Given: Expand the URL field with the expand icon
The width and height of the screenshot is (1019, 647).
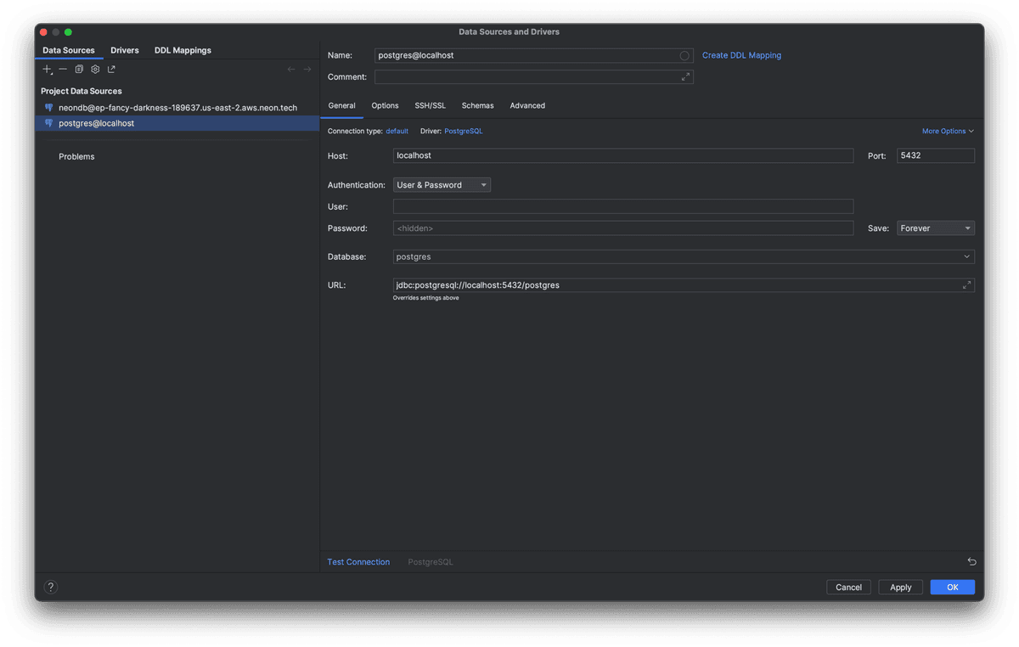Looking at the screenshot, I should coord(966,285).
